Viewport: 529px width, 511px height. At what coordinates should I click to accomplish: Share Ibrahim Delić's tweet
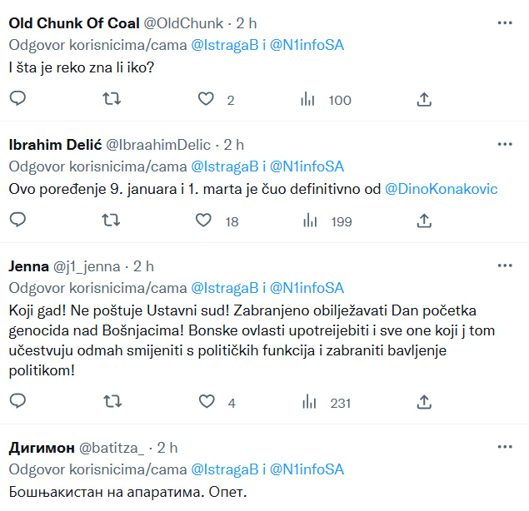(423, 221)
